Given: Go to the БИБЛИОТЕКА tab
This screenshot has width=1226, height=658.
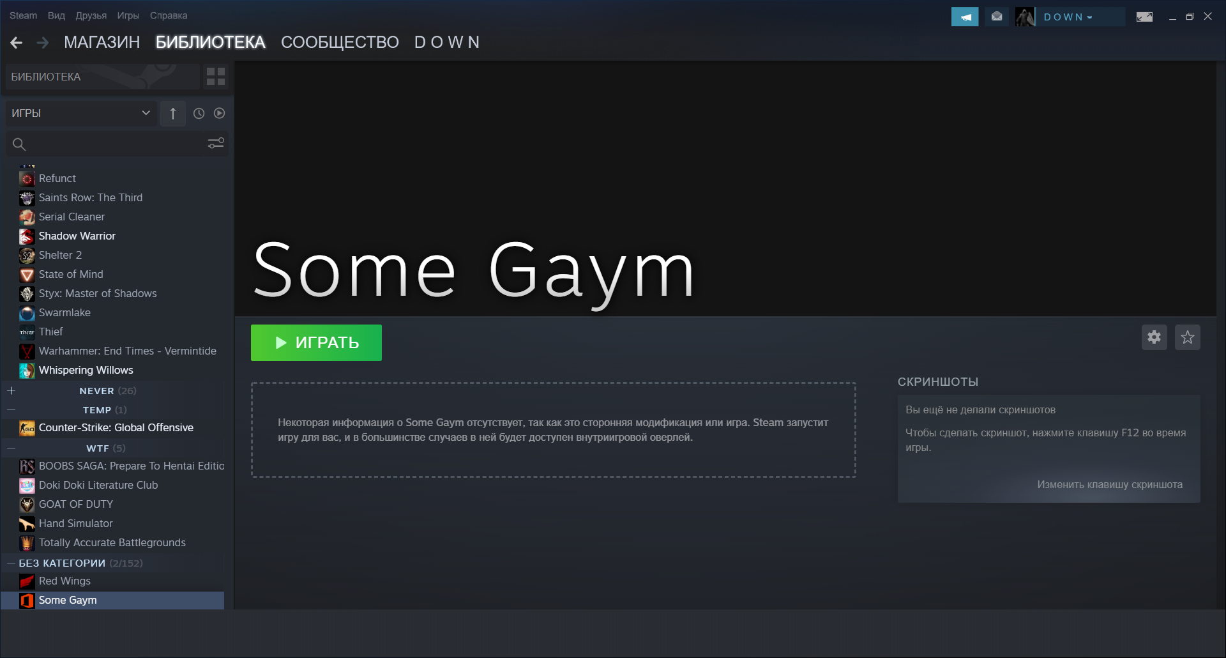Looking at the screenshot, I should pos(210,42).
